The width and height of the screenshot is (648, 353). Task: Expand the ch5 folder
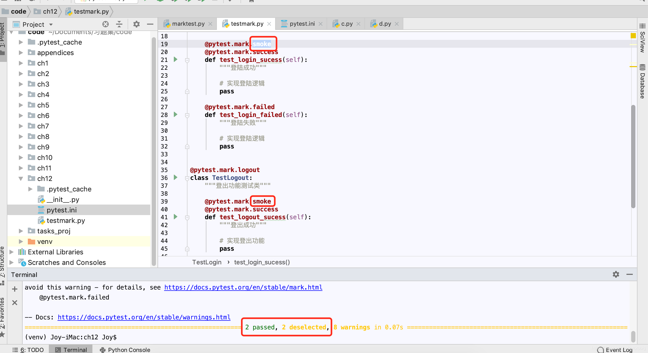(x=21, y=105)
